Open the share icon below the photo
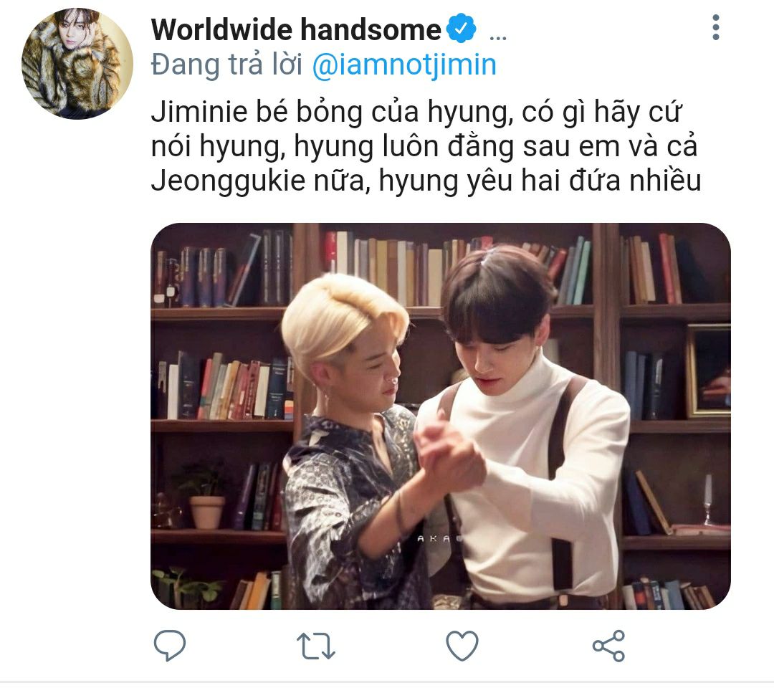Screen dimensions: 774x688 tap(608, 646)
